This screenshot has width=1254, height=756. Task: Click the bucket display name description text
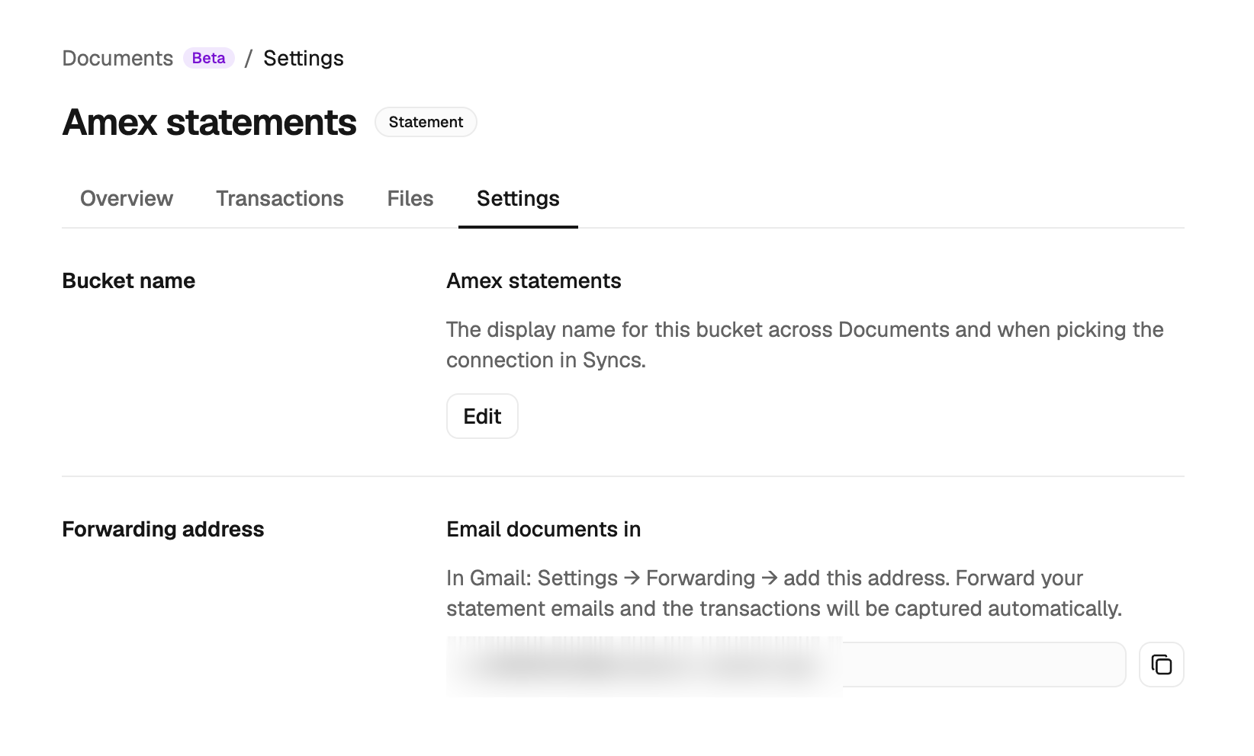[x=805, y=344]
